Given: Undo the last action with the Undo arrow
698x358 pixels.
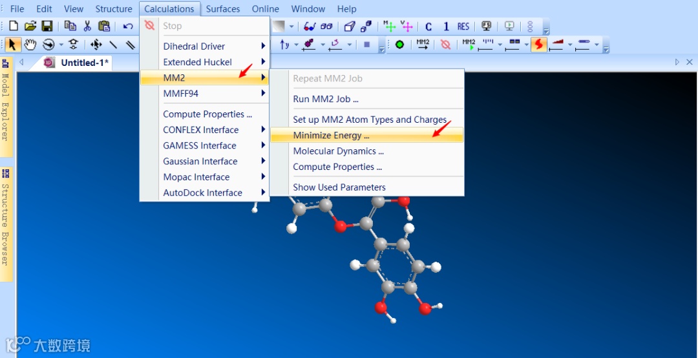Looking at the screenshot, I should click(128, 26).
